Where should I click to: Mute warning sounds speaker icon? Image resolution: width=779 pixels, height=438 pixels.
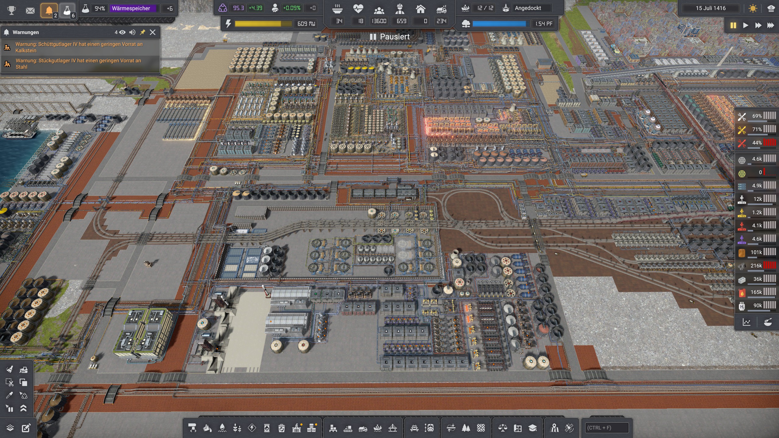[132, 32]
